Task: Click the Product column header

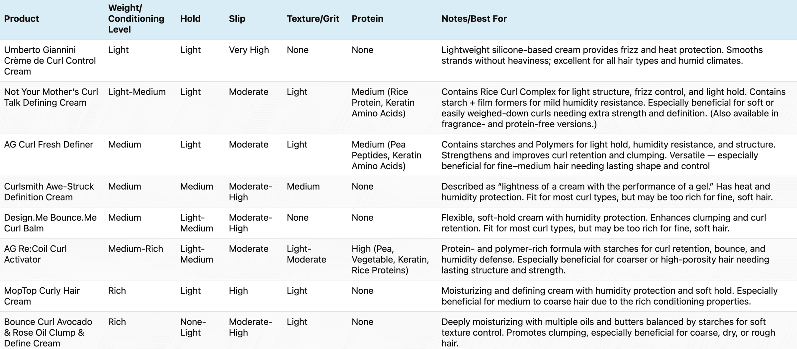Action: pos(22,19)
